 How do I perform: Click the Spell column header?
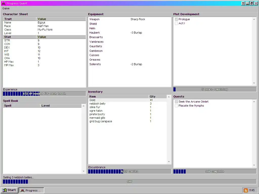click(x=21, y=106)
